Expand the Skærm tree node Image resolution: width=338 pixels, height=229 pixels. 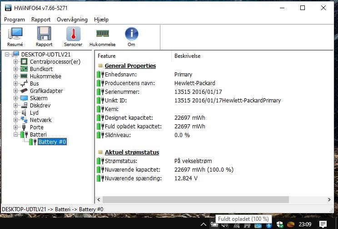(15, 98)
